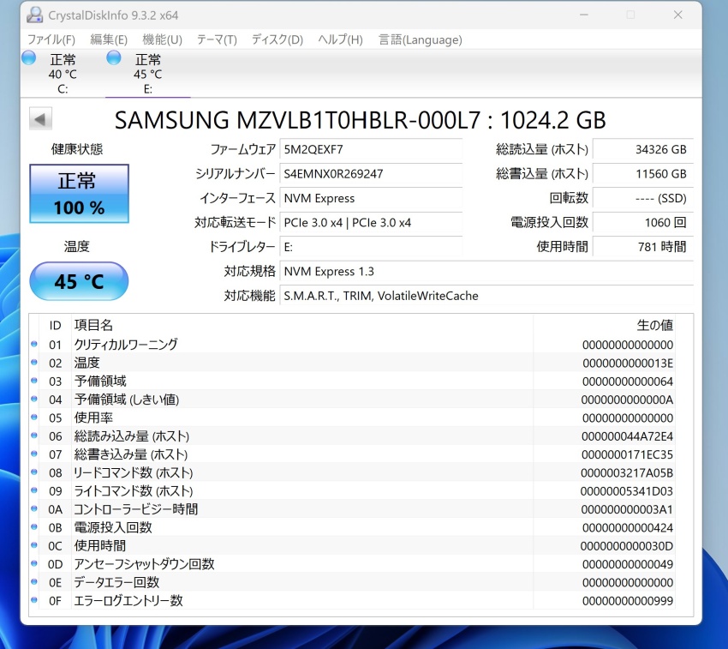
Task: Open the テーマ(T) menu
Action: pos(217,39)
